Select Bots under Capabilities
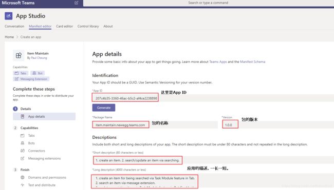 (x=31, y=143)
